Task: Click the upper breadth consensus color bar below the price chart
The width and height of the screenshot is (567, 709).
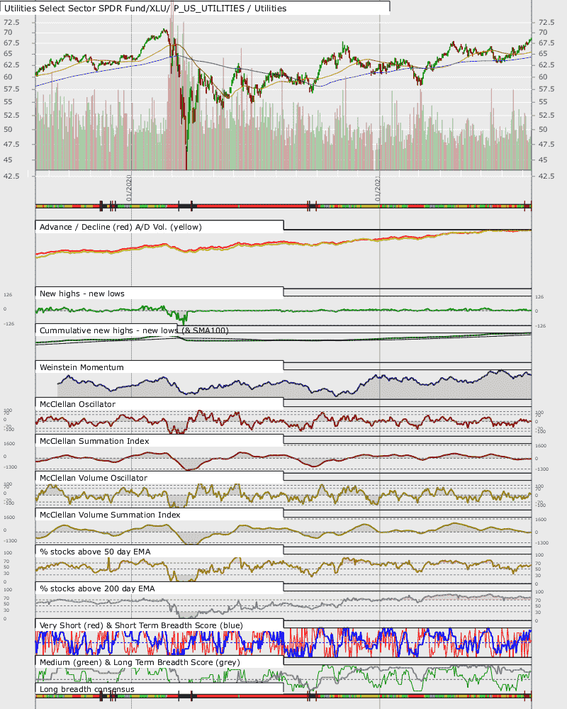Action: tap(283, 206)
